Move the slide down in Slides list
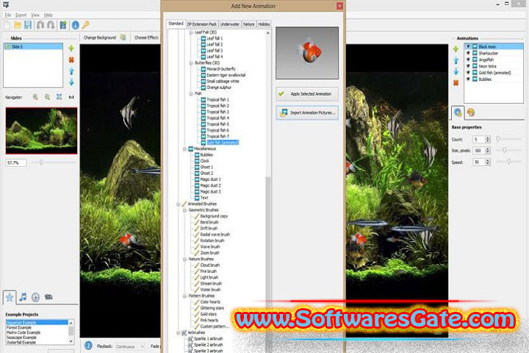Screen dimensions: 529x353 (x=71, y=82)
